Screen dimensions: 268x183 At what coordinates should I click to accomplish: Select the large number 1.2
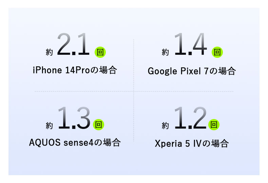[x=190, y=118]
